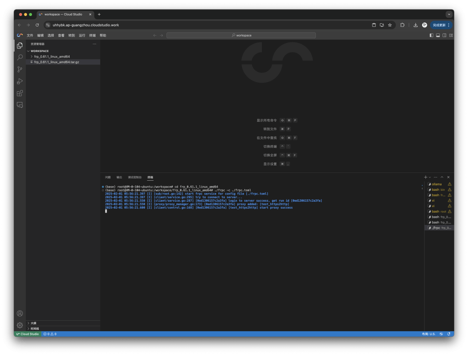
Task: Open the terminal panel's more actions ellipsis
Action: click(x=436, y=177)
